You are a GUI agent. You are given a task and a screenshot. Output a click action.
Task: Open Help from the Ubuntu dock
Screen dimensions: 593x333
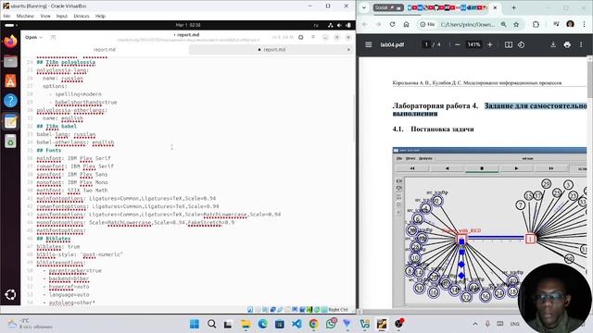point(10,101)
